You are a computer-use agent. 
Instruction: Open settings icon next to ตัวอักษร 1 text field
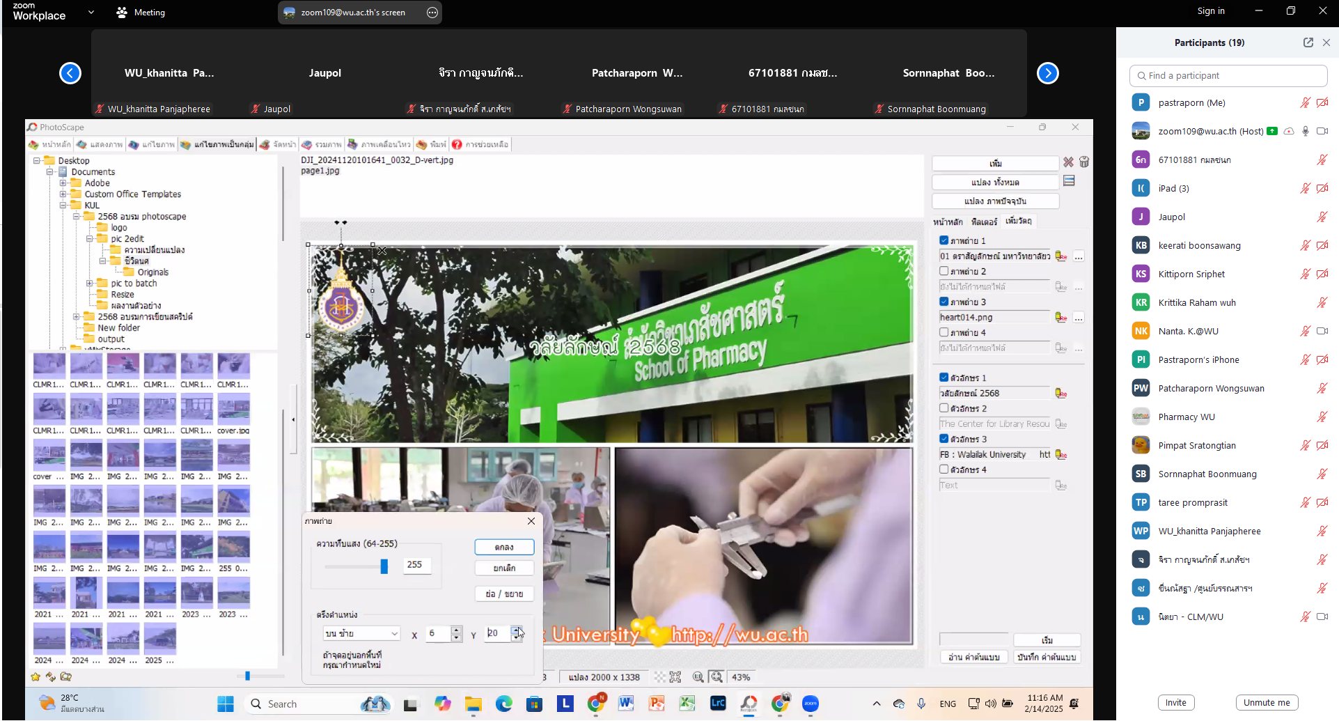(x=1061, y=394)
